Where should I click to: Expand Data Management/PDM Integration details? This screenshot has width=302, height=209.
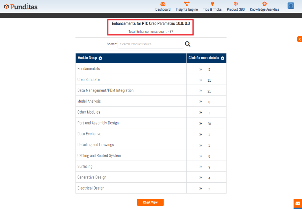[201, 91]
